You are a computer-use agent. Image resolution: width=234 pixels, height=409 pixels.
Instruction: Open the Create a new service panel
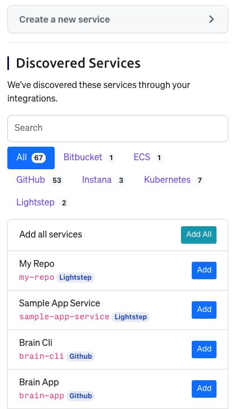pos(118,19)
